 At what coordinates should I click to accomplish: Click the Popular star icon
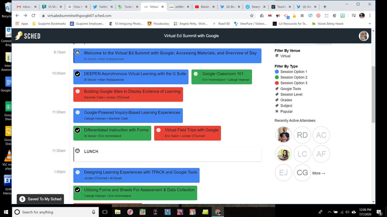point(277,111)
